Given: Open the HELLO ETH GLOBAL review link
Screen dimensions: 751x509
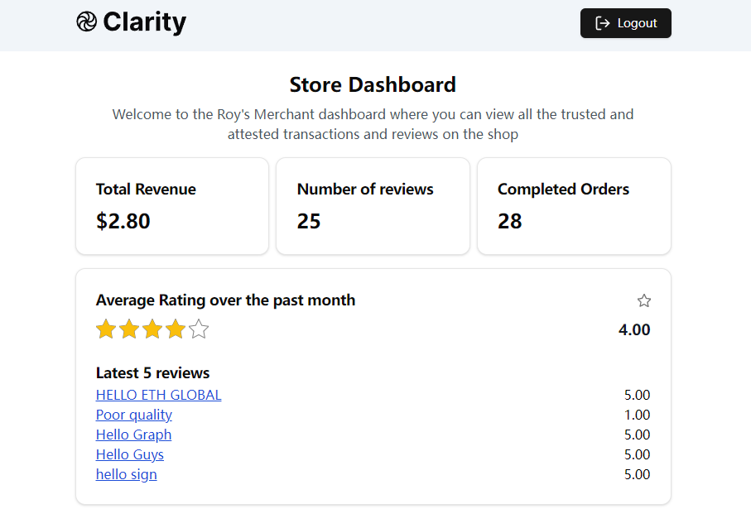Looking at the screenshot, I should tap(158, 395).
